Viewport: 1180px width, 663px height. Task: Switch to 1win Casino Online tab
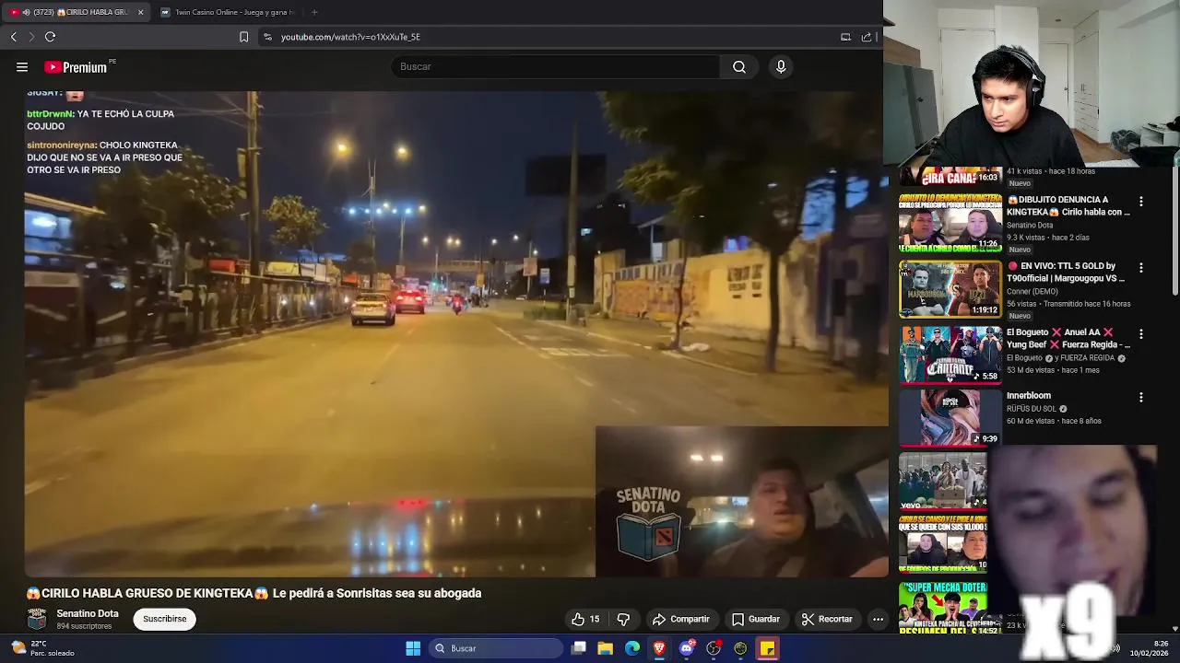click(x=227, y=12)
